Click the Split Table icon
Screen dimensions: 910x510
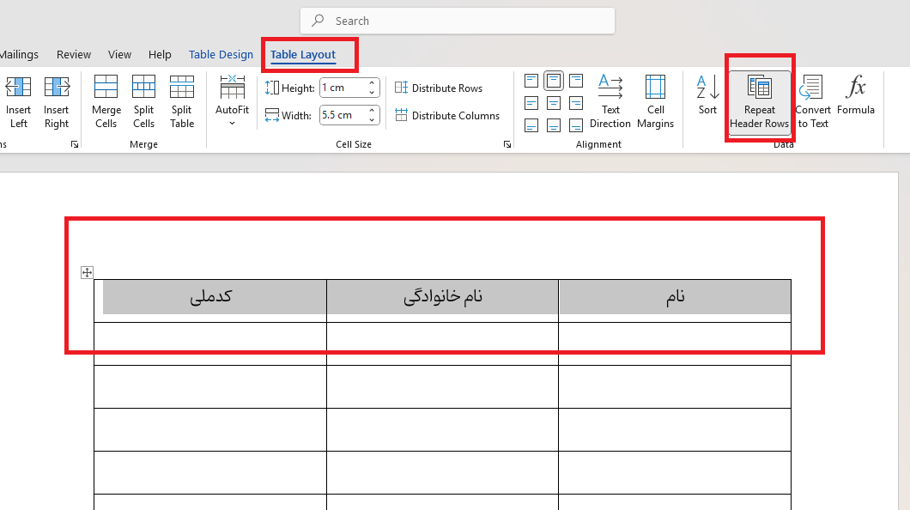(181, 100)
